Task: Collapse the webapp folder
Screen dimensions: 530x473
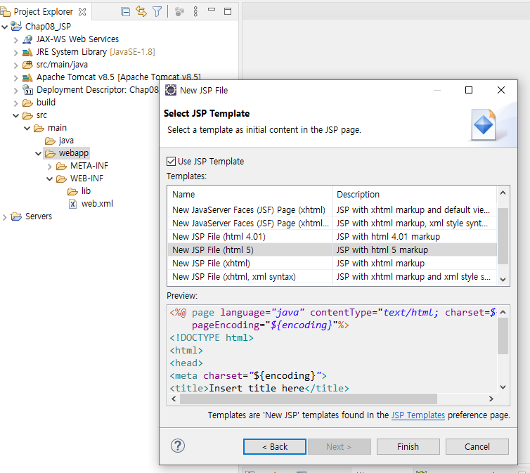Action: point(38,154)
